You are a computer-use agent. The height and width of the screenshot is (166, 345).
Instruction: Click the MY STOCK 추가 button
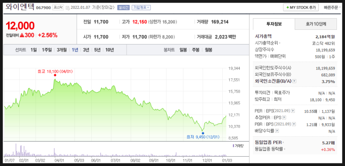(301, 8)
